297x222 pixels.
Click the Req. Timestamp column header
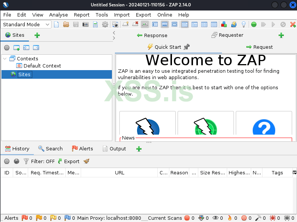point(47,172)
